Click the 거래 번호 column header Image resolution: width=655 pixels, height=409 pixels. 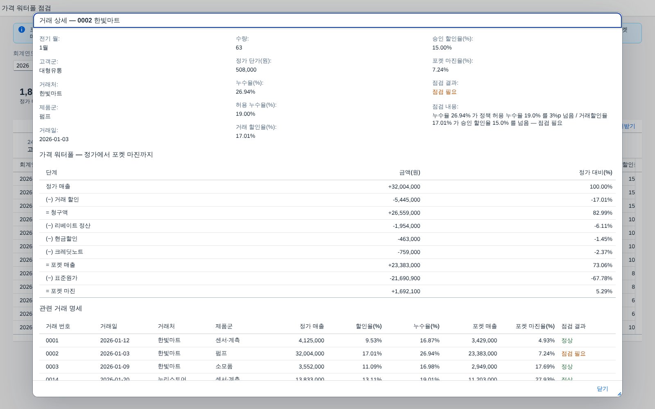[58, 326]
